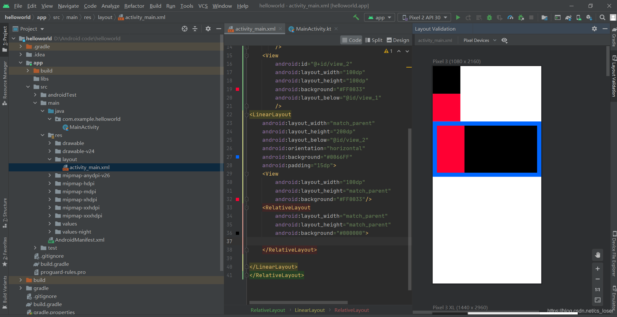Click Collapse All icon in Project panel
The height and width of the screenshot is (317, 617).
tap(195, 29)
